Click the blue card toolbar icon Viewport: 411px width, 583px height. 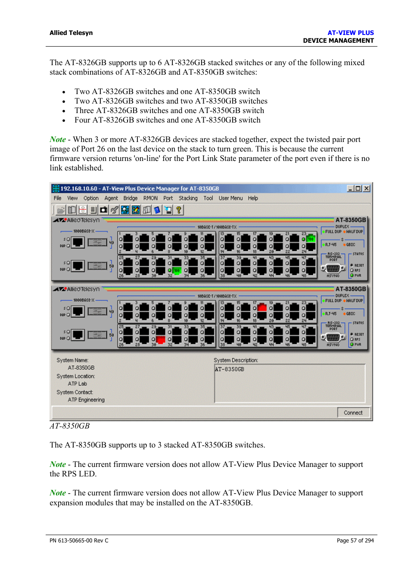point(157,210)
